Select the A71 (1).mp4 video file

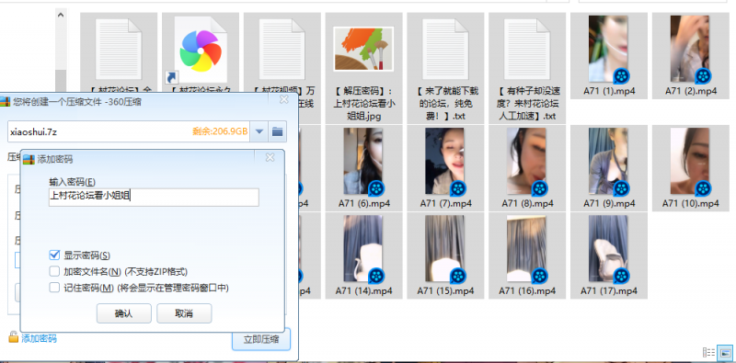click(609, 56)
